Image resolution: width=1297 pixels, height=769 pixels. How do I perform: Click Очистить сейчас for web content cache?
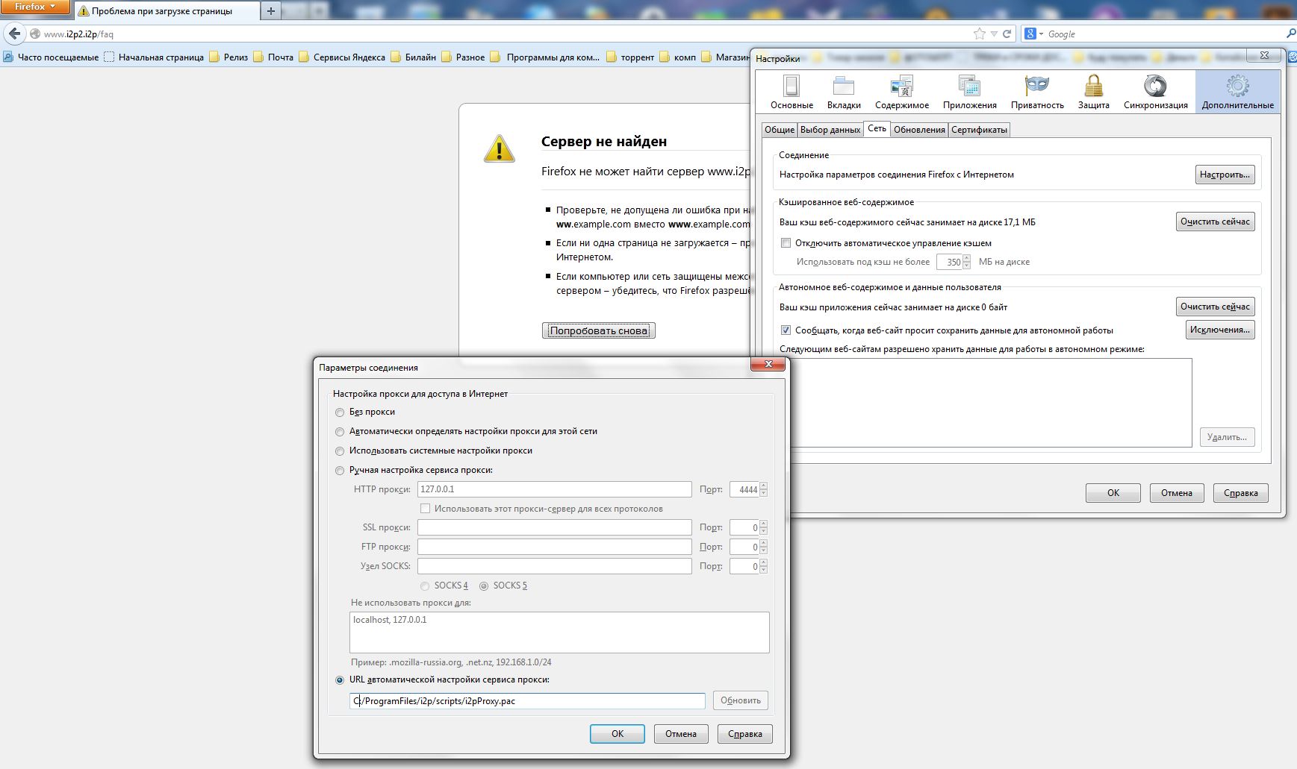[x=1215, y=222]
